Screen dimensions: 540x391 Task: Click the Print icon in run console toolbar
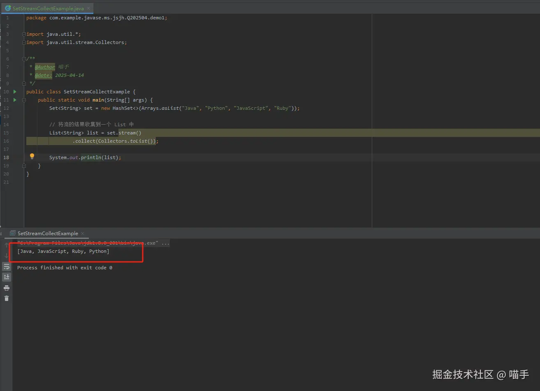tap(7, 288)
